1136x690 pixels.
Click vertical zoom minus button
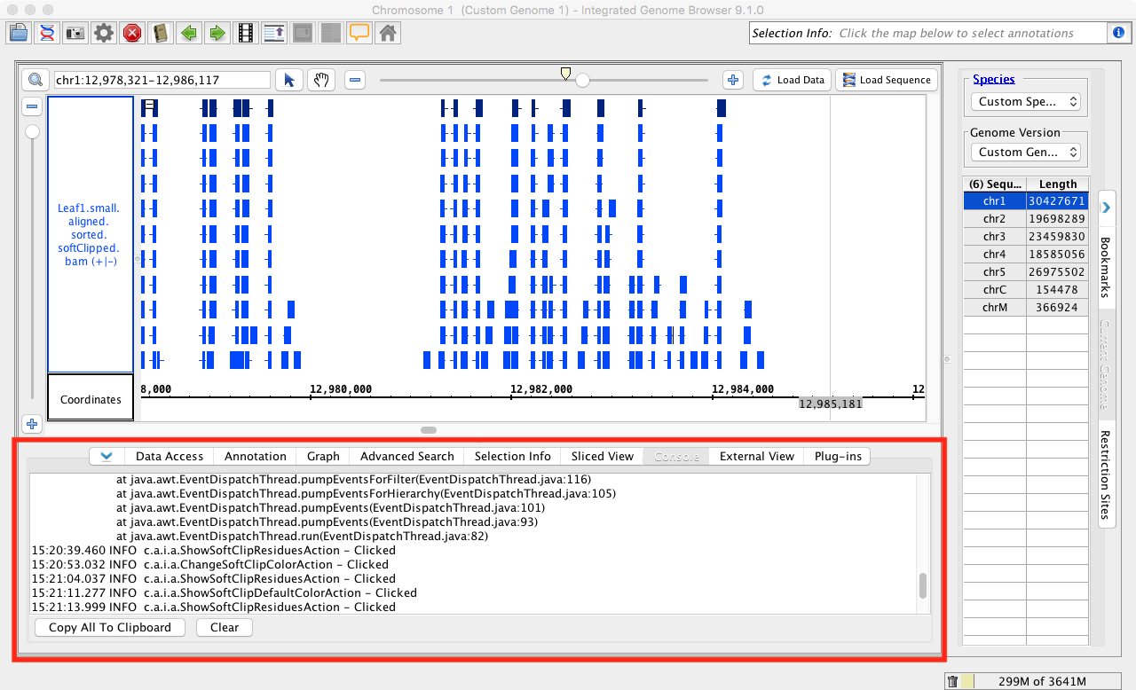32,106
